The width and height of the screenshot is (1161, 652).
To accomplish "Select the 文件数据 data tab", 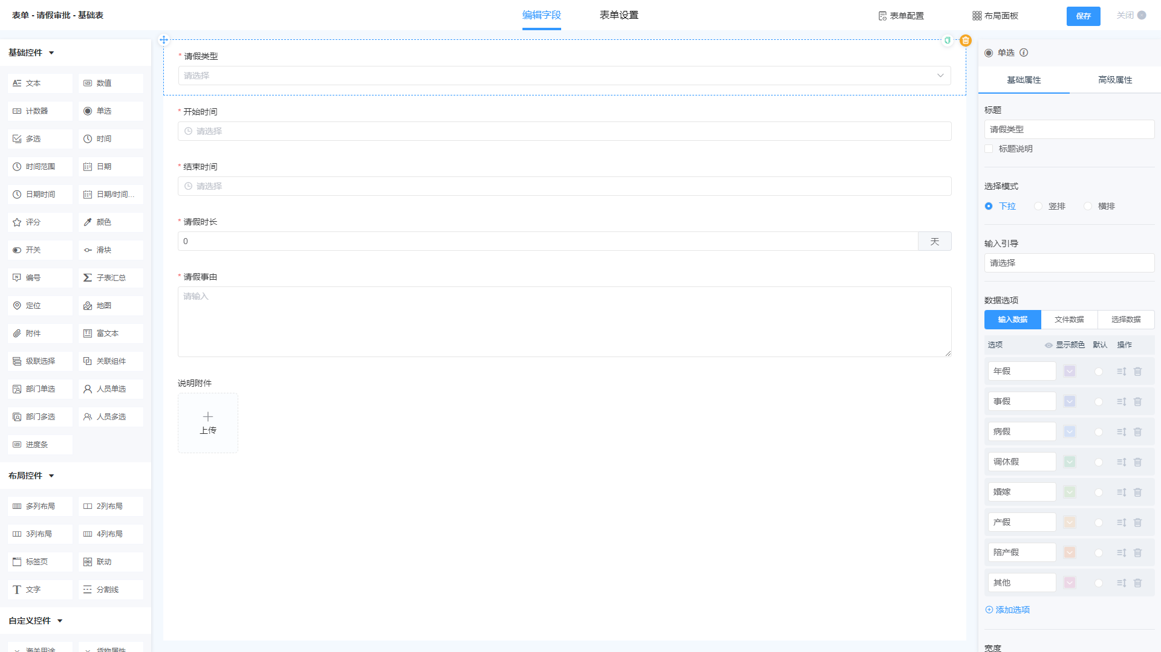I will (1069, 320).
